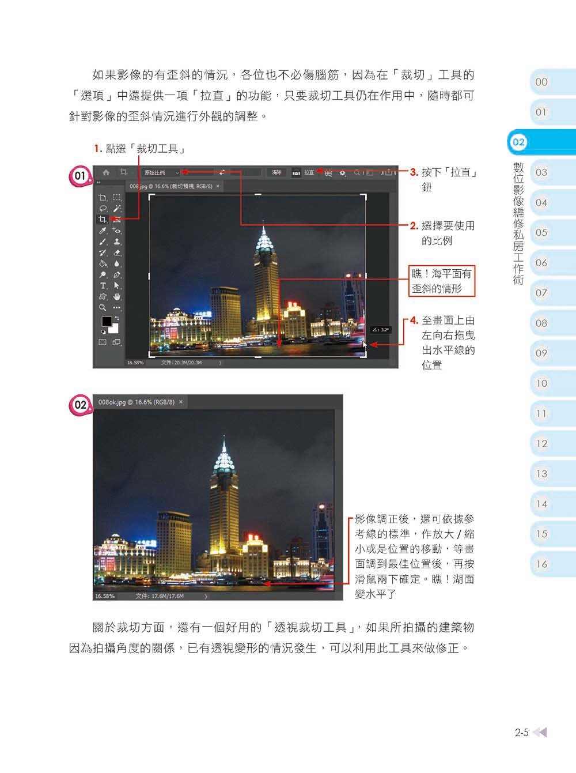Open the crop tool preset picker
This screenshot has width=576, height=773.
[x=124, y=172]
